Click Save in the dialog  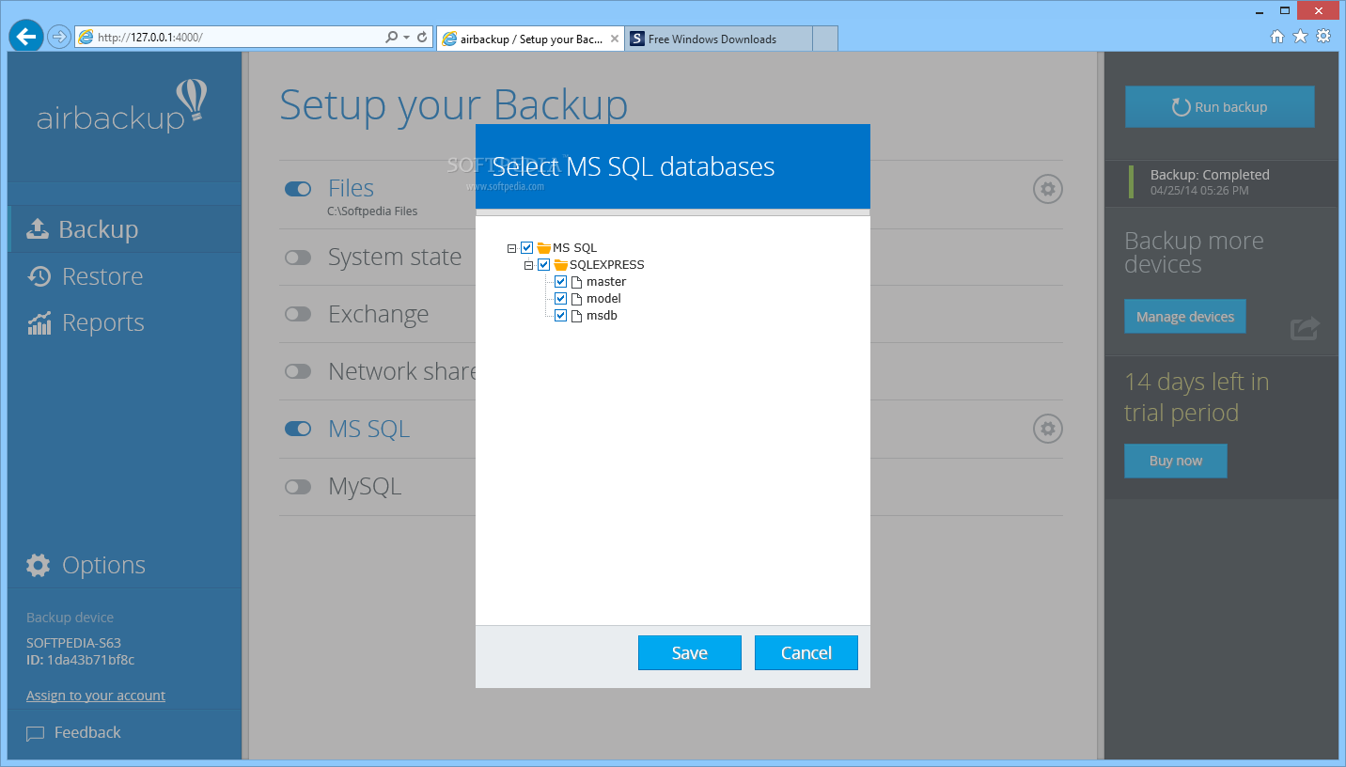coord(690,653)
